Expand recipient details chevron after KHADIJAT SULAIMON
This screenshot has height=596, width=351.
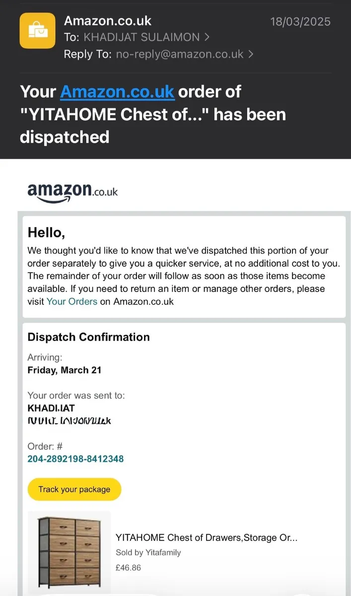point(207,37)
